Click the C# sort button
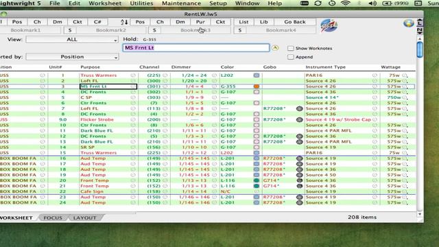439x247 pixels. point(97,22)
